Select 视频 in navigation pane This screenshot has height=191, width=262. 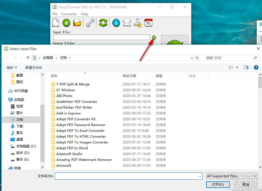20,106
